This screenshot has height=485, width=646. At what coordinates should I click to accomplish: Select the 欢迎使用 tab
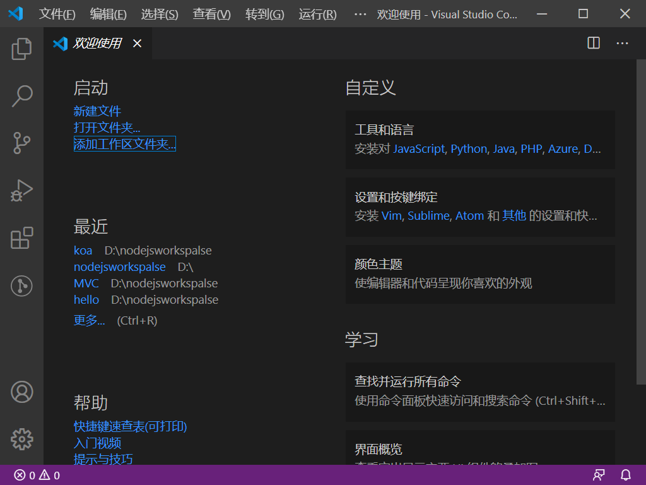[98, 44]
